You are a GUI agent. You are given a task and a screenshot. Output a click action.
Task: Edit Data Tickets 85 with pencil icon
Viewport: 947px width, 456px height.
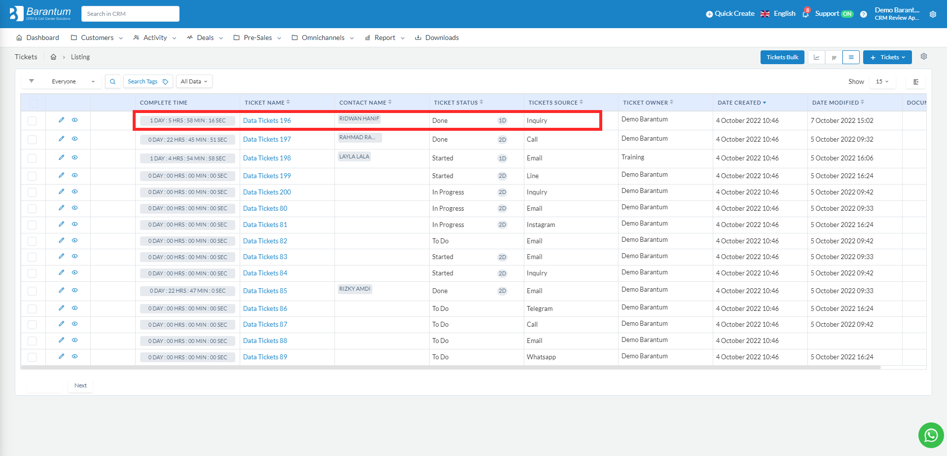(62, 290)
